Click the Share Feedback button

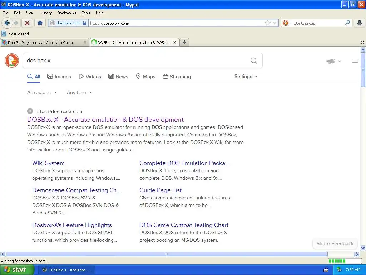(x=335, y=243)
